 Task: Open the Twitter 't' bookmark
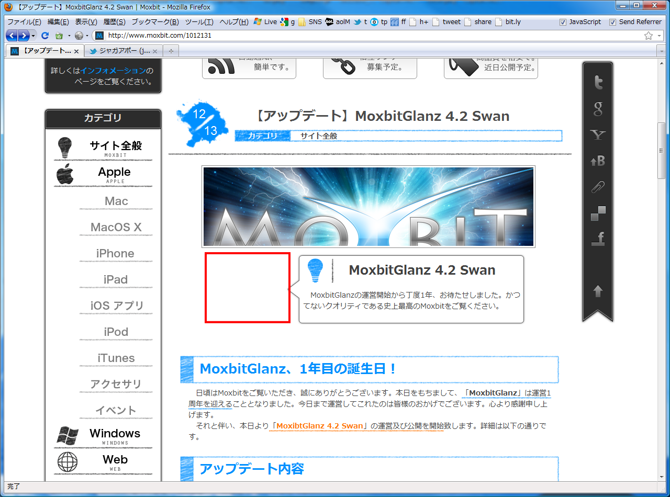pos(360,22)
